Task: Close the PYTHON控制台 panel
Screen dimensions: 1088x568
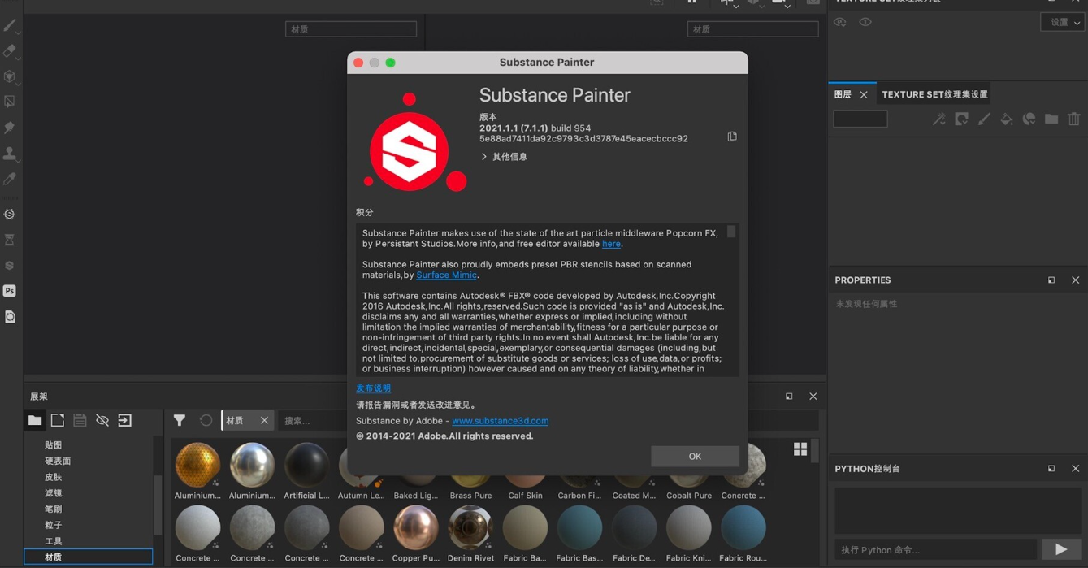Action: pos(1075,469)
